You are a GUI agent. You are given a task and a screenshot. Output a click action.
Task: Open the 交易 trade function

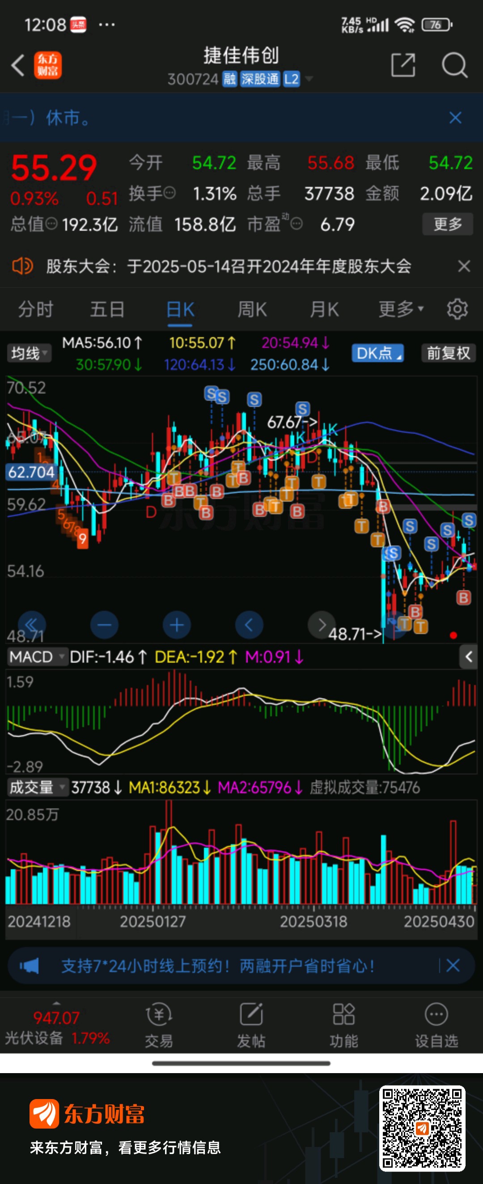click(159, 1025)
